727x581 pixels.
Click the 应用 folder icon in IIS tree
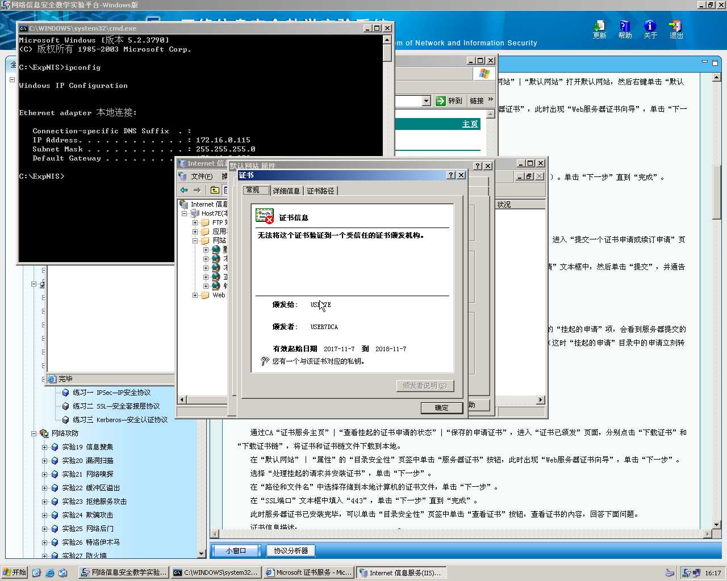[x=205, y=231]
